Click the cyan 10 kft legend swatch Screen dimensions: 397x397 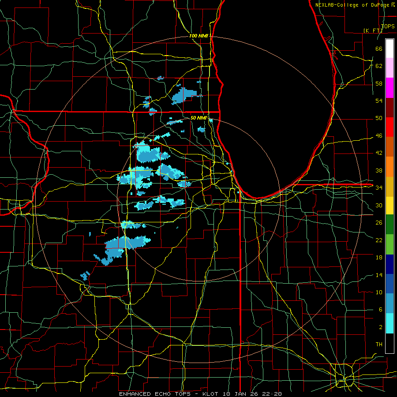tap(390, 323)
